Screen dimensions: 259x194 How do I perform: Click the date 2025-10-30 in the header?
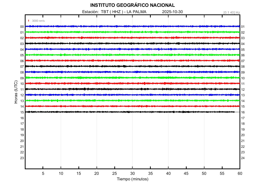tap(172, 12)
